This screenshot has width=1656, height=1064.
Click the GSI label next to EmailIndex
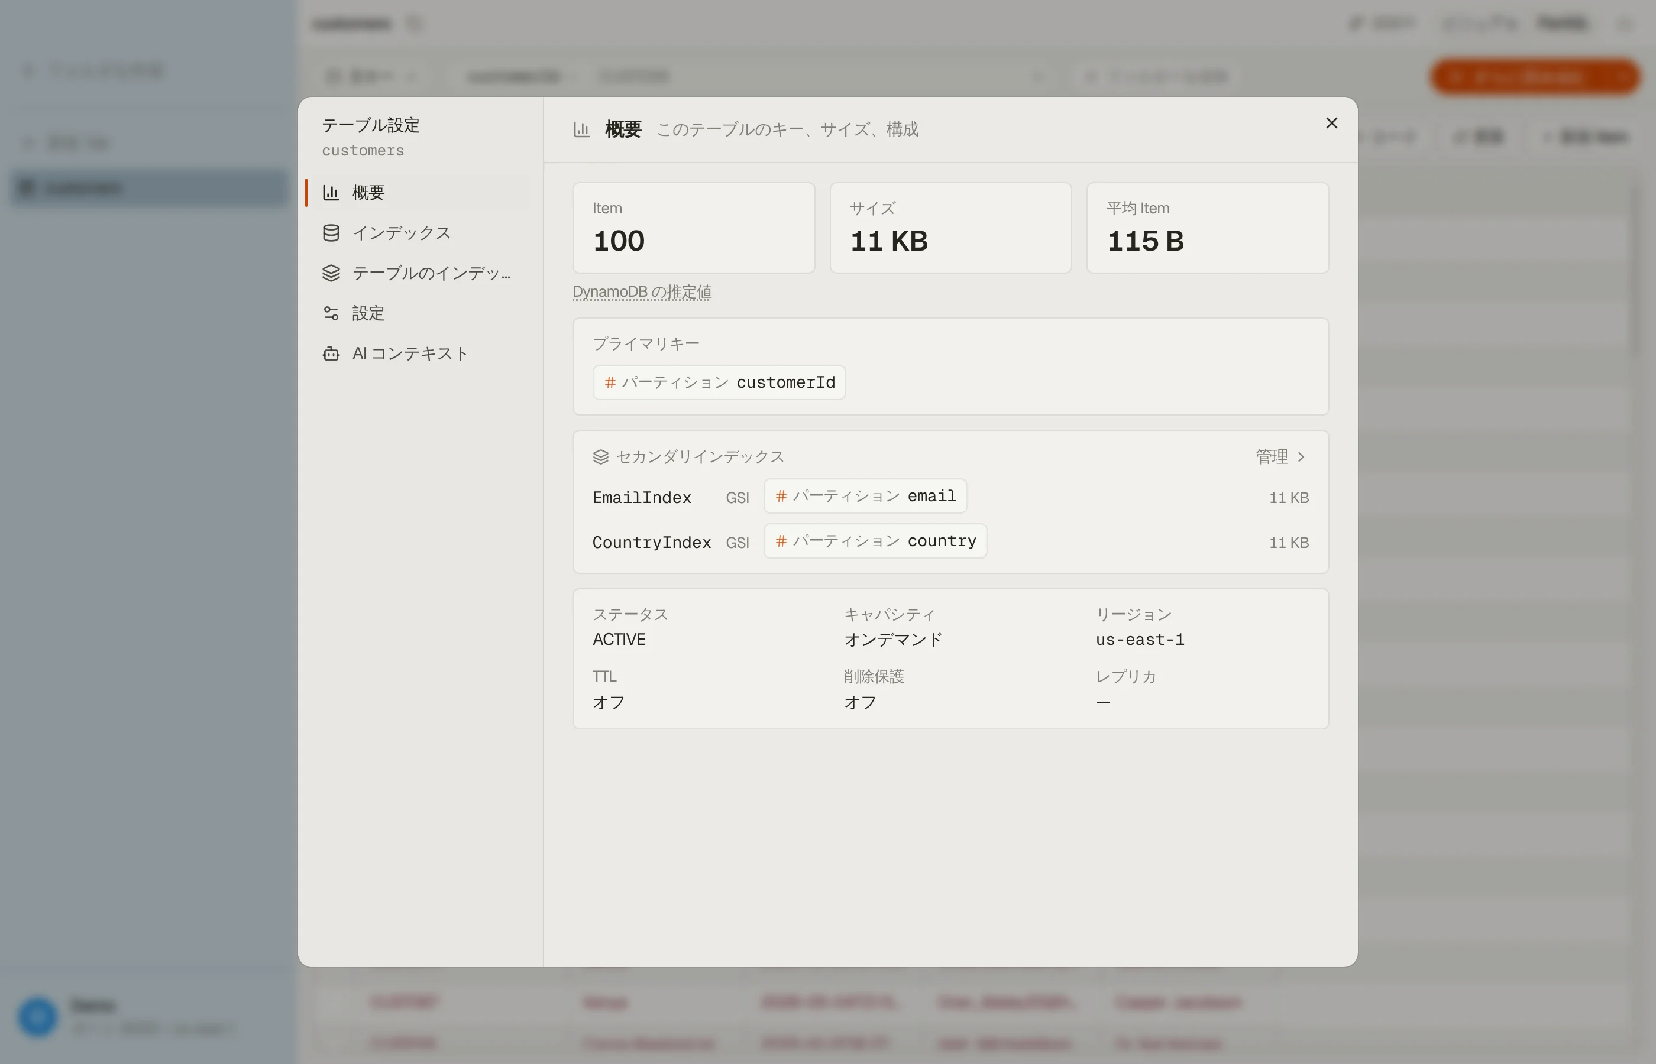click(x=737, y=498)
